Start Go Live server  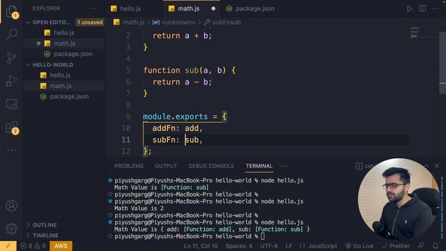(360, 246)
